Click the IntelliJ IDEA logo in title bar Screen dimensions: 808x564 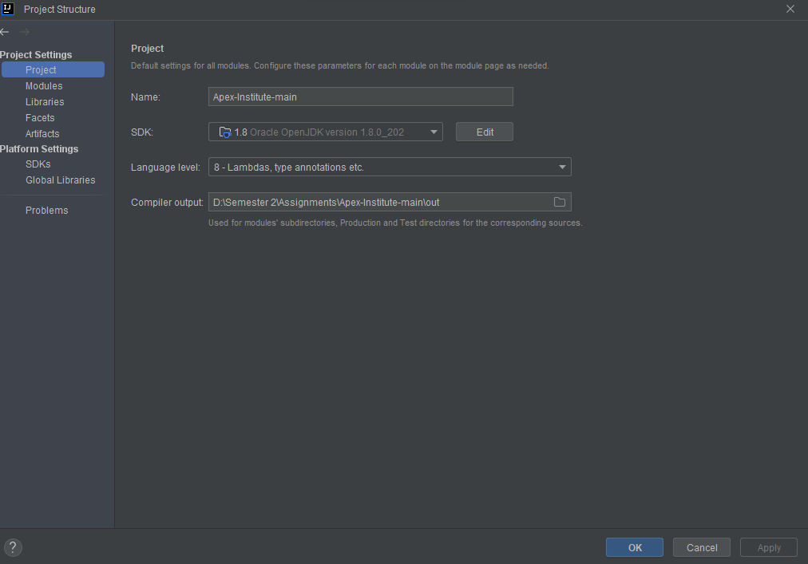click(x=8, y=9)
